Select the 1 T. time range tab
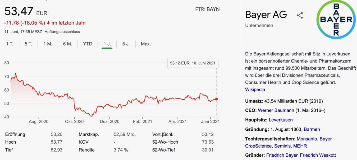Screen dimensions: 357x160 (x=10, y=44)
